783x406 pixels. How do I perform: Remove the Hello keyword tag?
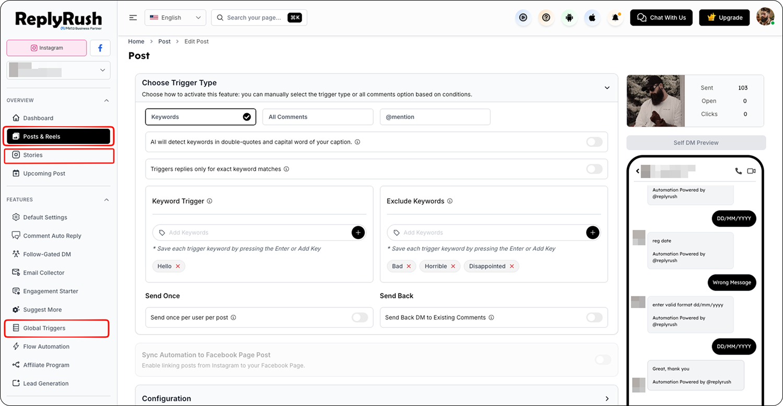(177, 266)
